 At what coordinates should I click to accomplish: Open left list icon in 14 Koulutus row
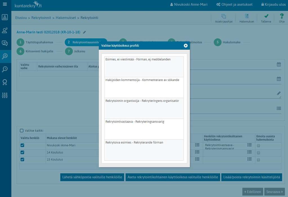click(197, 152)
